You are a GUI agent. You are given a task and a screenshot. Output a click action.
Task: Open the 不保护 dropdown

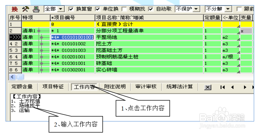tap(196, 9)
